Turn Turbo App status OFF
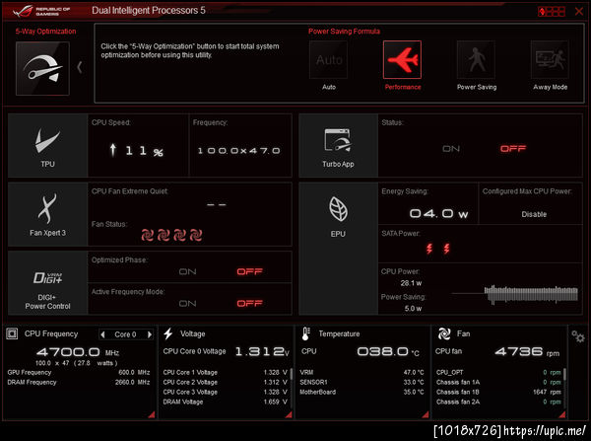This screenshot has height=441, width=591. coord(513,149)
